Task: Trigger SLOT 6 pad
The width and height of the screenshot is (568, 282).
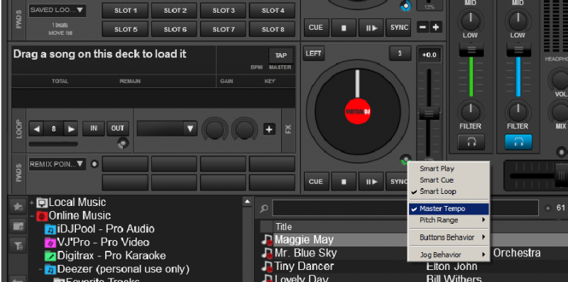Action: [175, 29]
